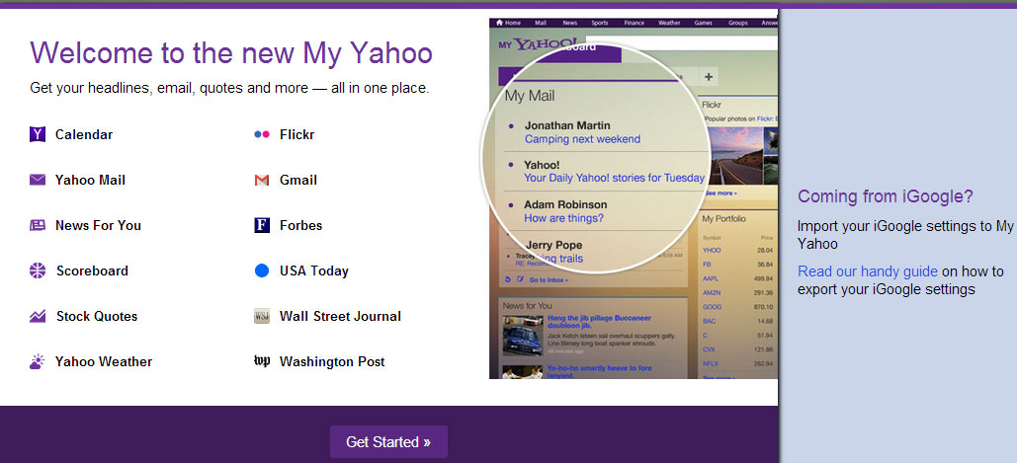
Task: Select the Gmail label
Action: 298,180
